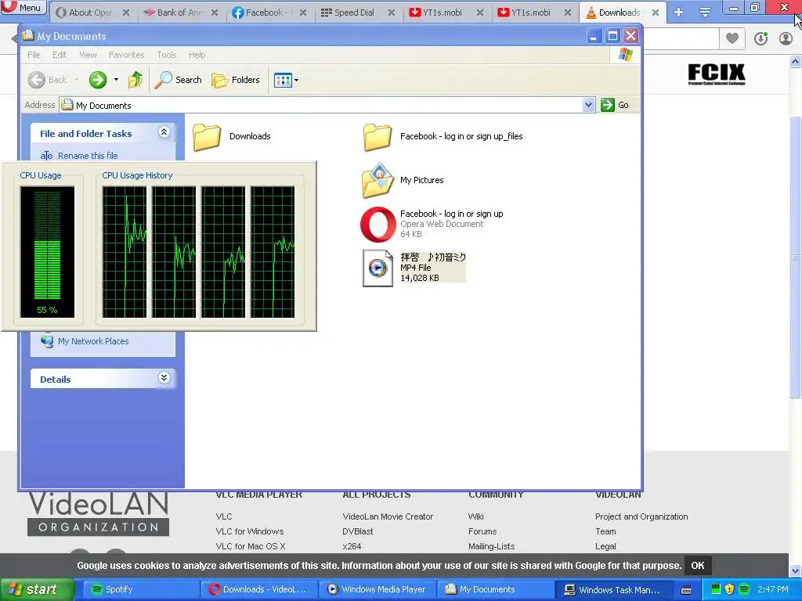Click VLC for Windows link on VideoLAN page

click(250, 531)
